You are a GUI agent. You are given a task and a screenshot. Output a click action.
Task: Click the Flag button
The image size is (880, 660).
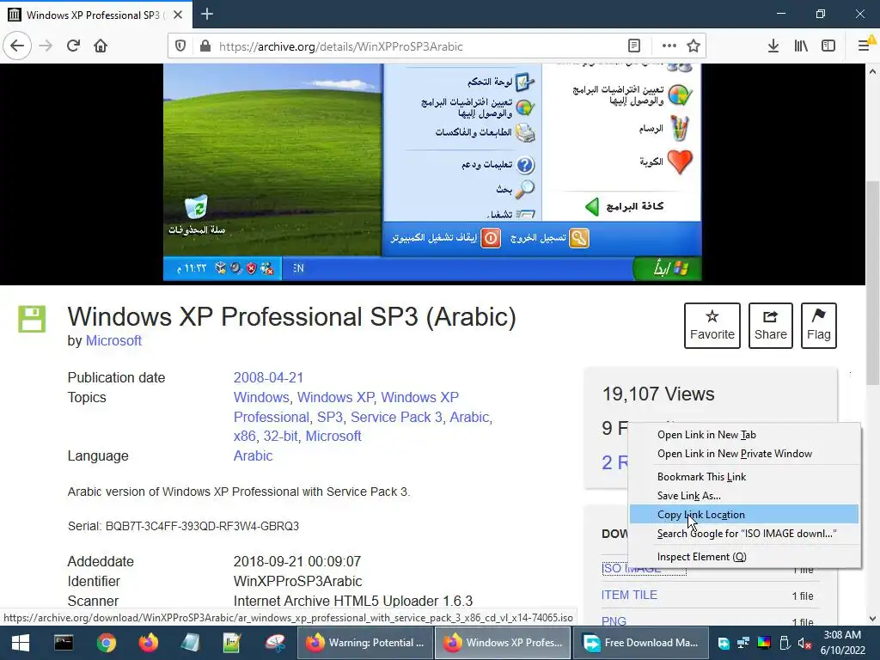[819, 326]
